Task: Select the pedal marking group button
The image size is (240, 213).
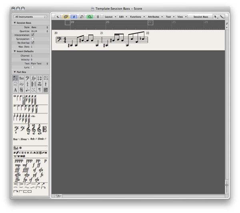Action: click(21, 78)
